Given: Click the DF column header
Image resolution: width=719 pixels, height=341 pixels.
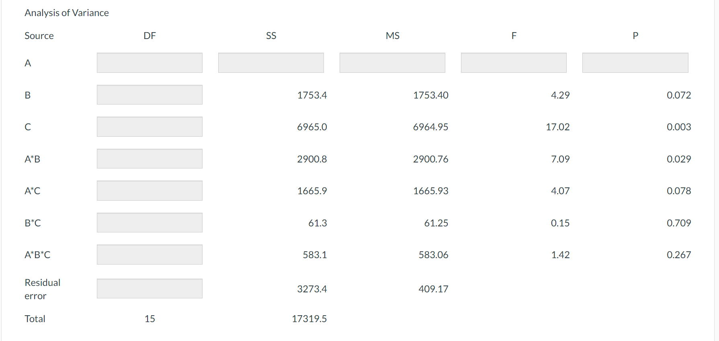Looking at the screenshot, I should [150, 35].
